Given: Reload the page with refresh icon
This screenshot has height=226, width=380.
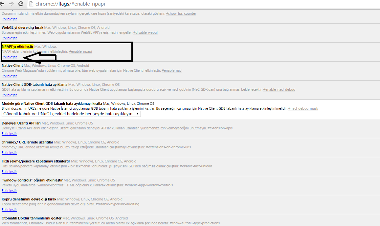Looking at the screenshot, I should click(x=21, y=4).
